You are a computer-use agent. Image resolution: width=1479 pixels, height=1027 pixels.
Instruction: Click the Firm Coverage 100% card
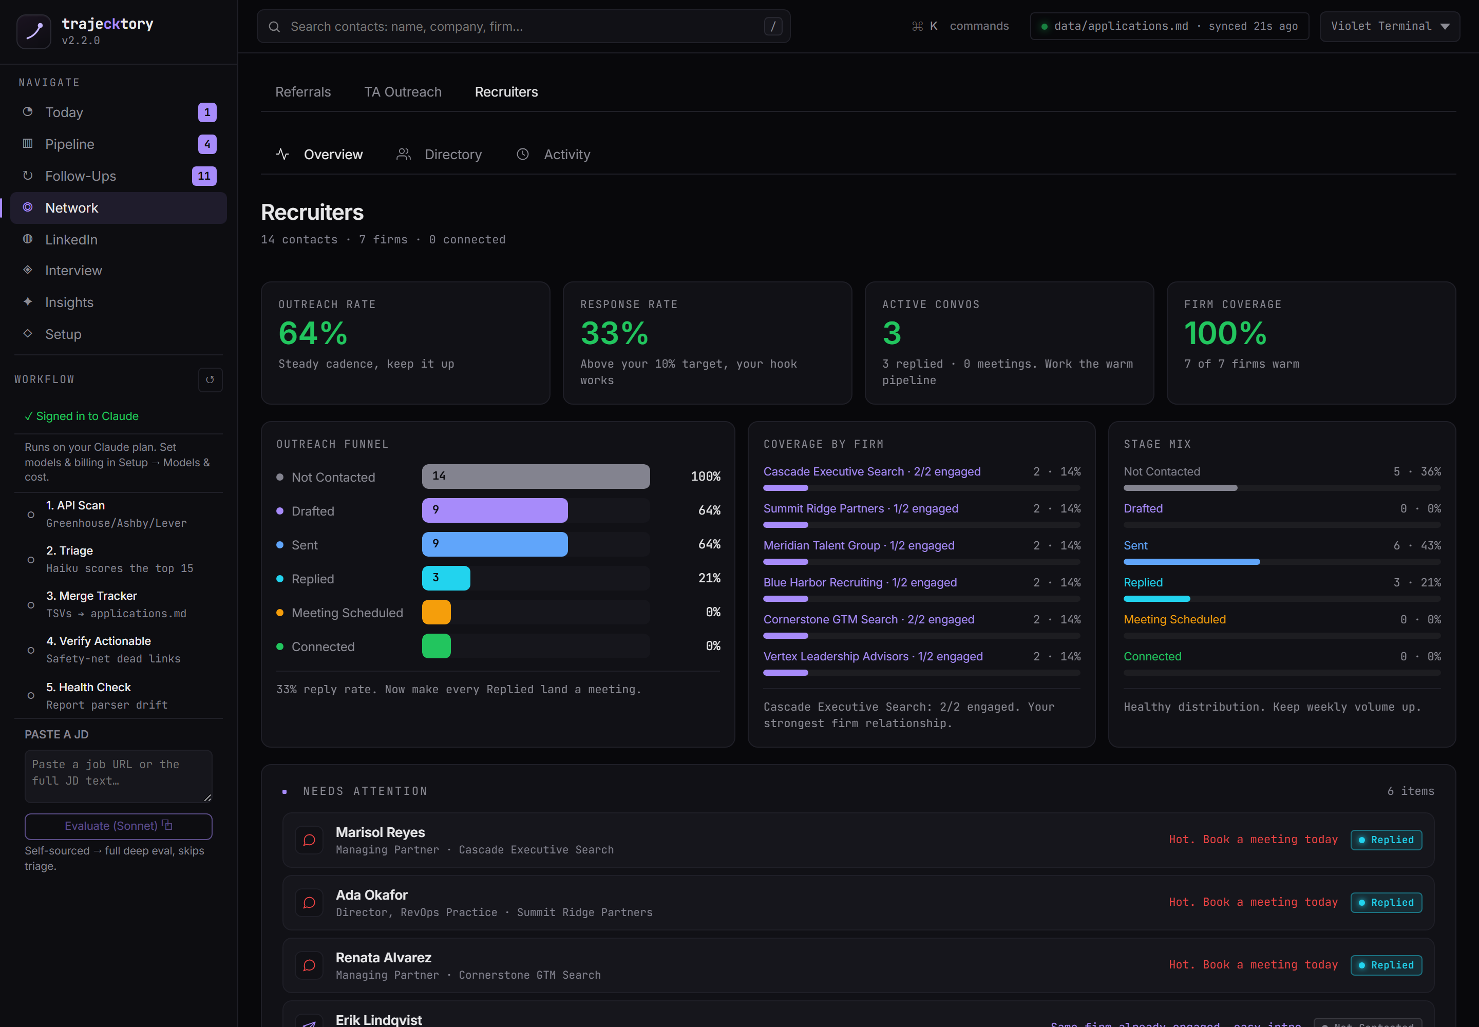click(x=1311, y=343)
